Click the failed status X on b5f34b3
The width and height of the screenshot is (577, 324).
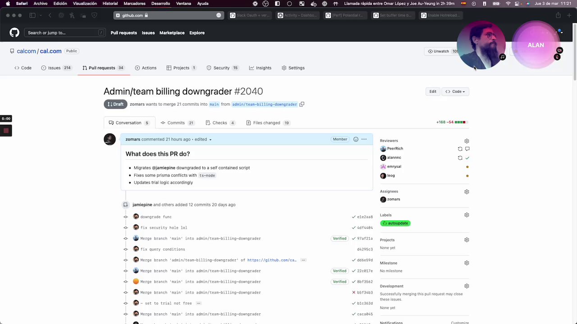(354, 292)
